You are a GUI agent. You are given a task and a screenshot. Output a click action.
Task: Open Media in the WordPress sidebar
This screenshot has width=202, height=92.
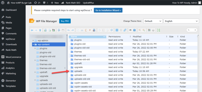coord(9,23)
